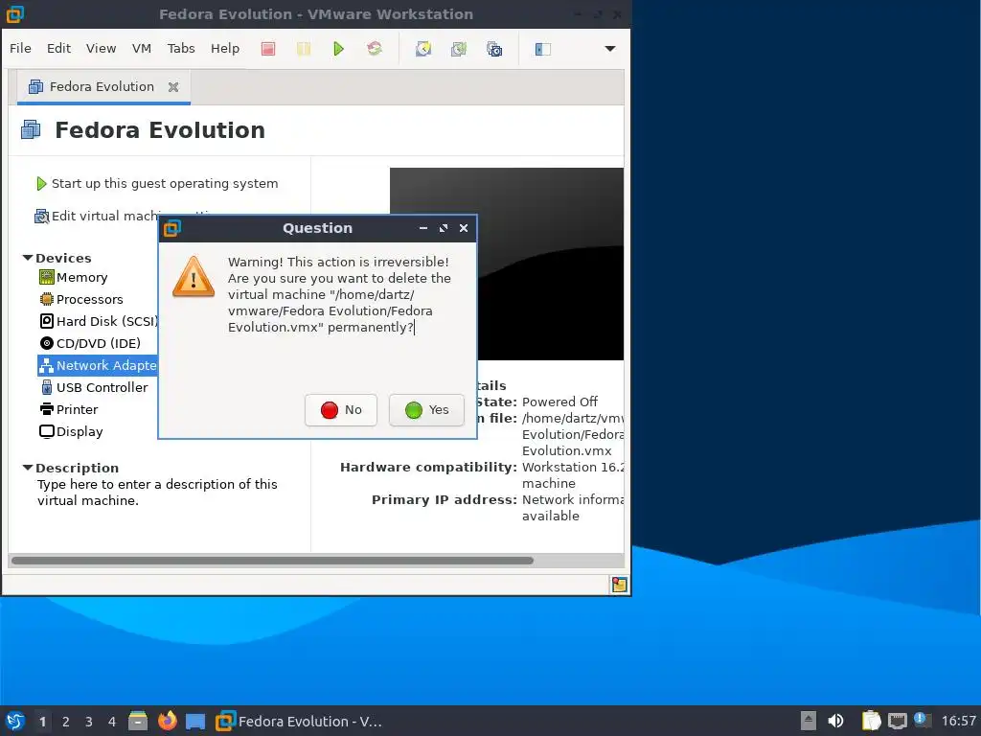Click the red Power Off toolbar icon
Viewport: 981px width, 736px height.
(x=268, y=49)
